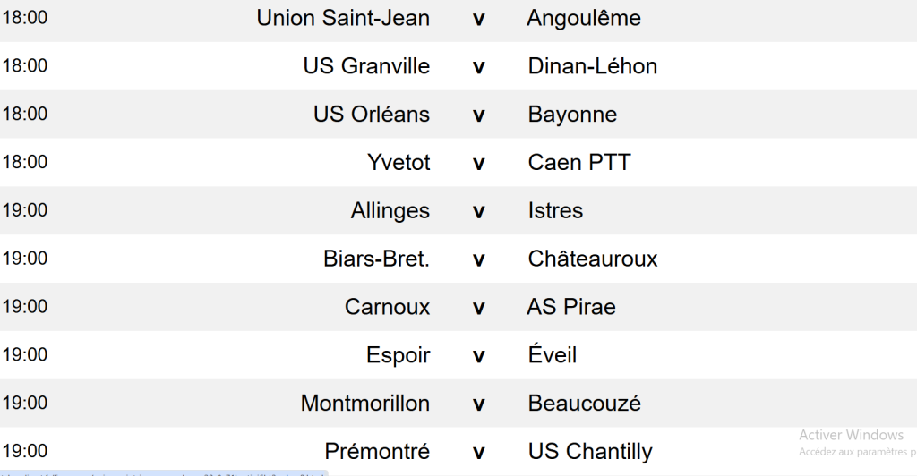Open the Biars-Bret. team link
Screen dimensions: 917x476
tap(377, 259)
